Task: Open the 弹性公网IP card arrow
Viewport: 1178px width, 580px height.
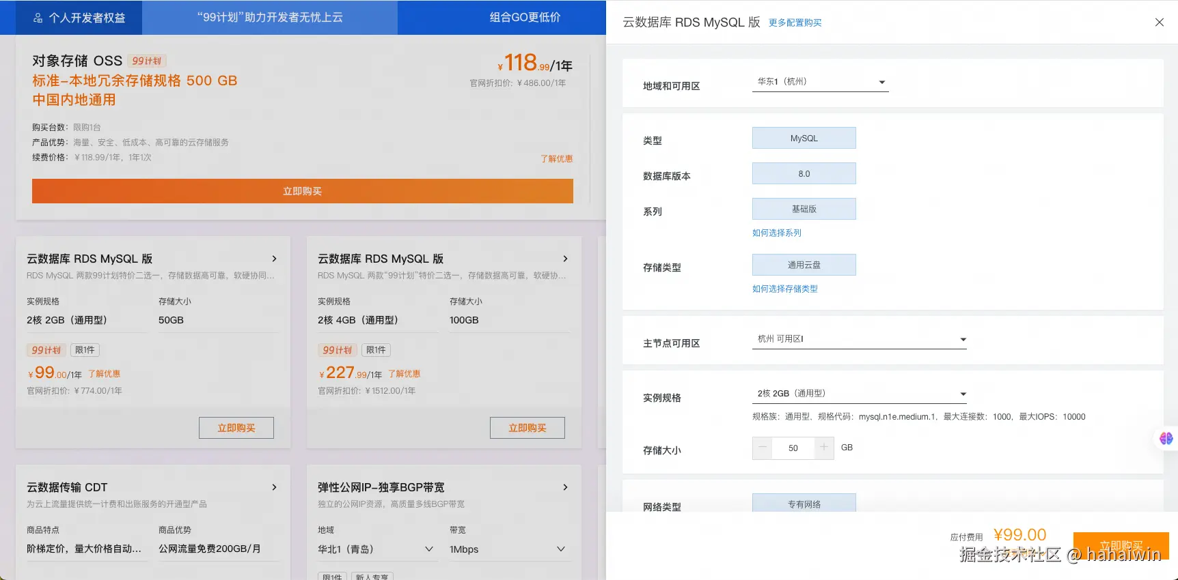Action: (x=565, y=487)
